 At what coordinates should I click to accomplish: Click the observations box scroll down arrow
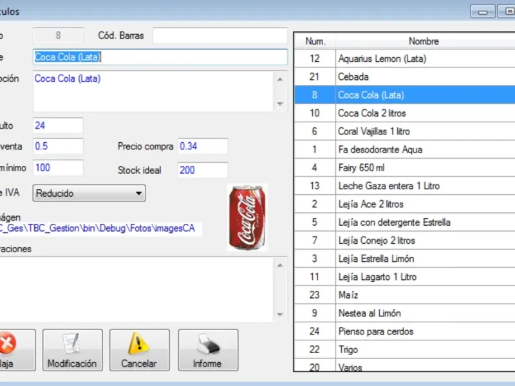click(x=280, y=315)
